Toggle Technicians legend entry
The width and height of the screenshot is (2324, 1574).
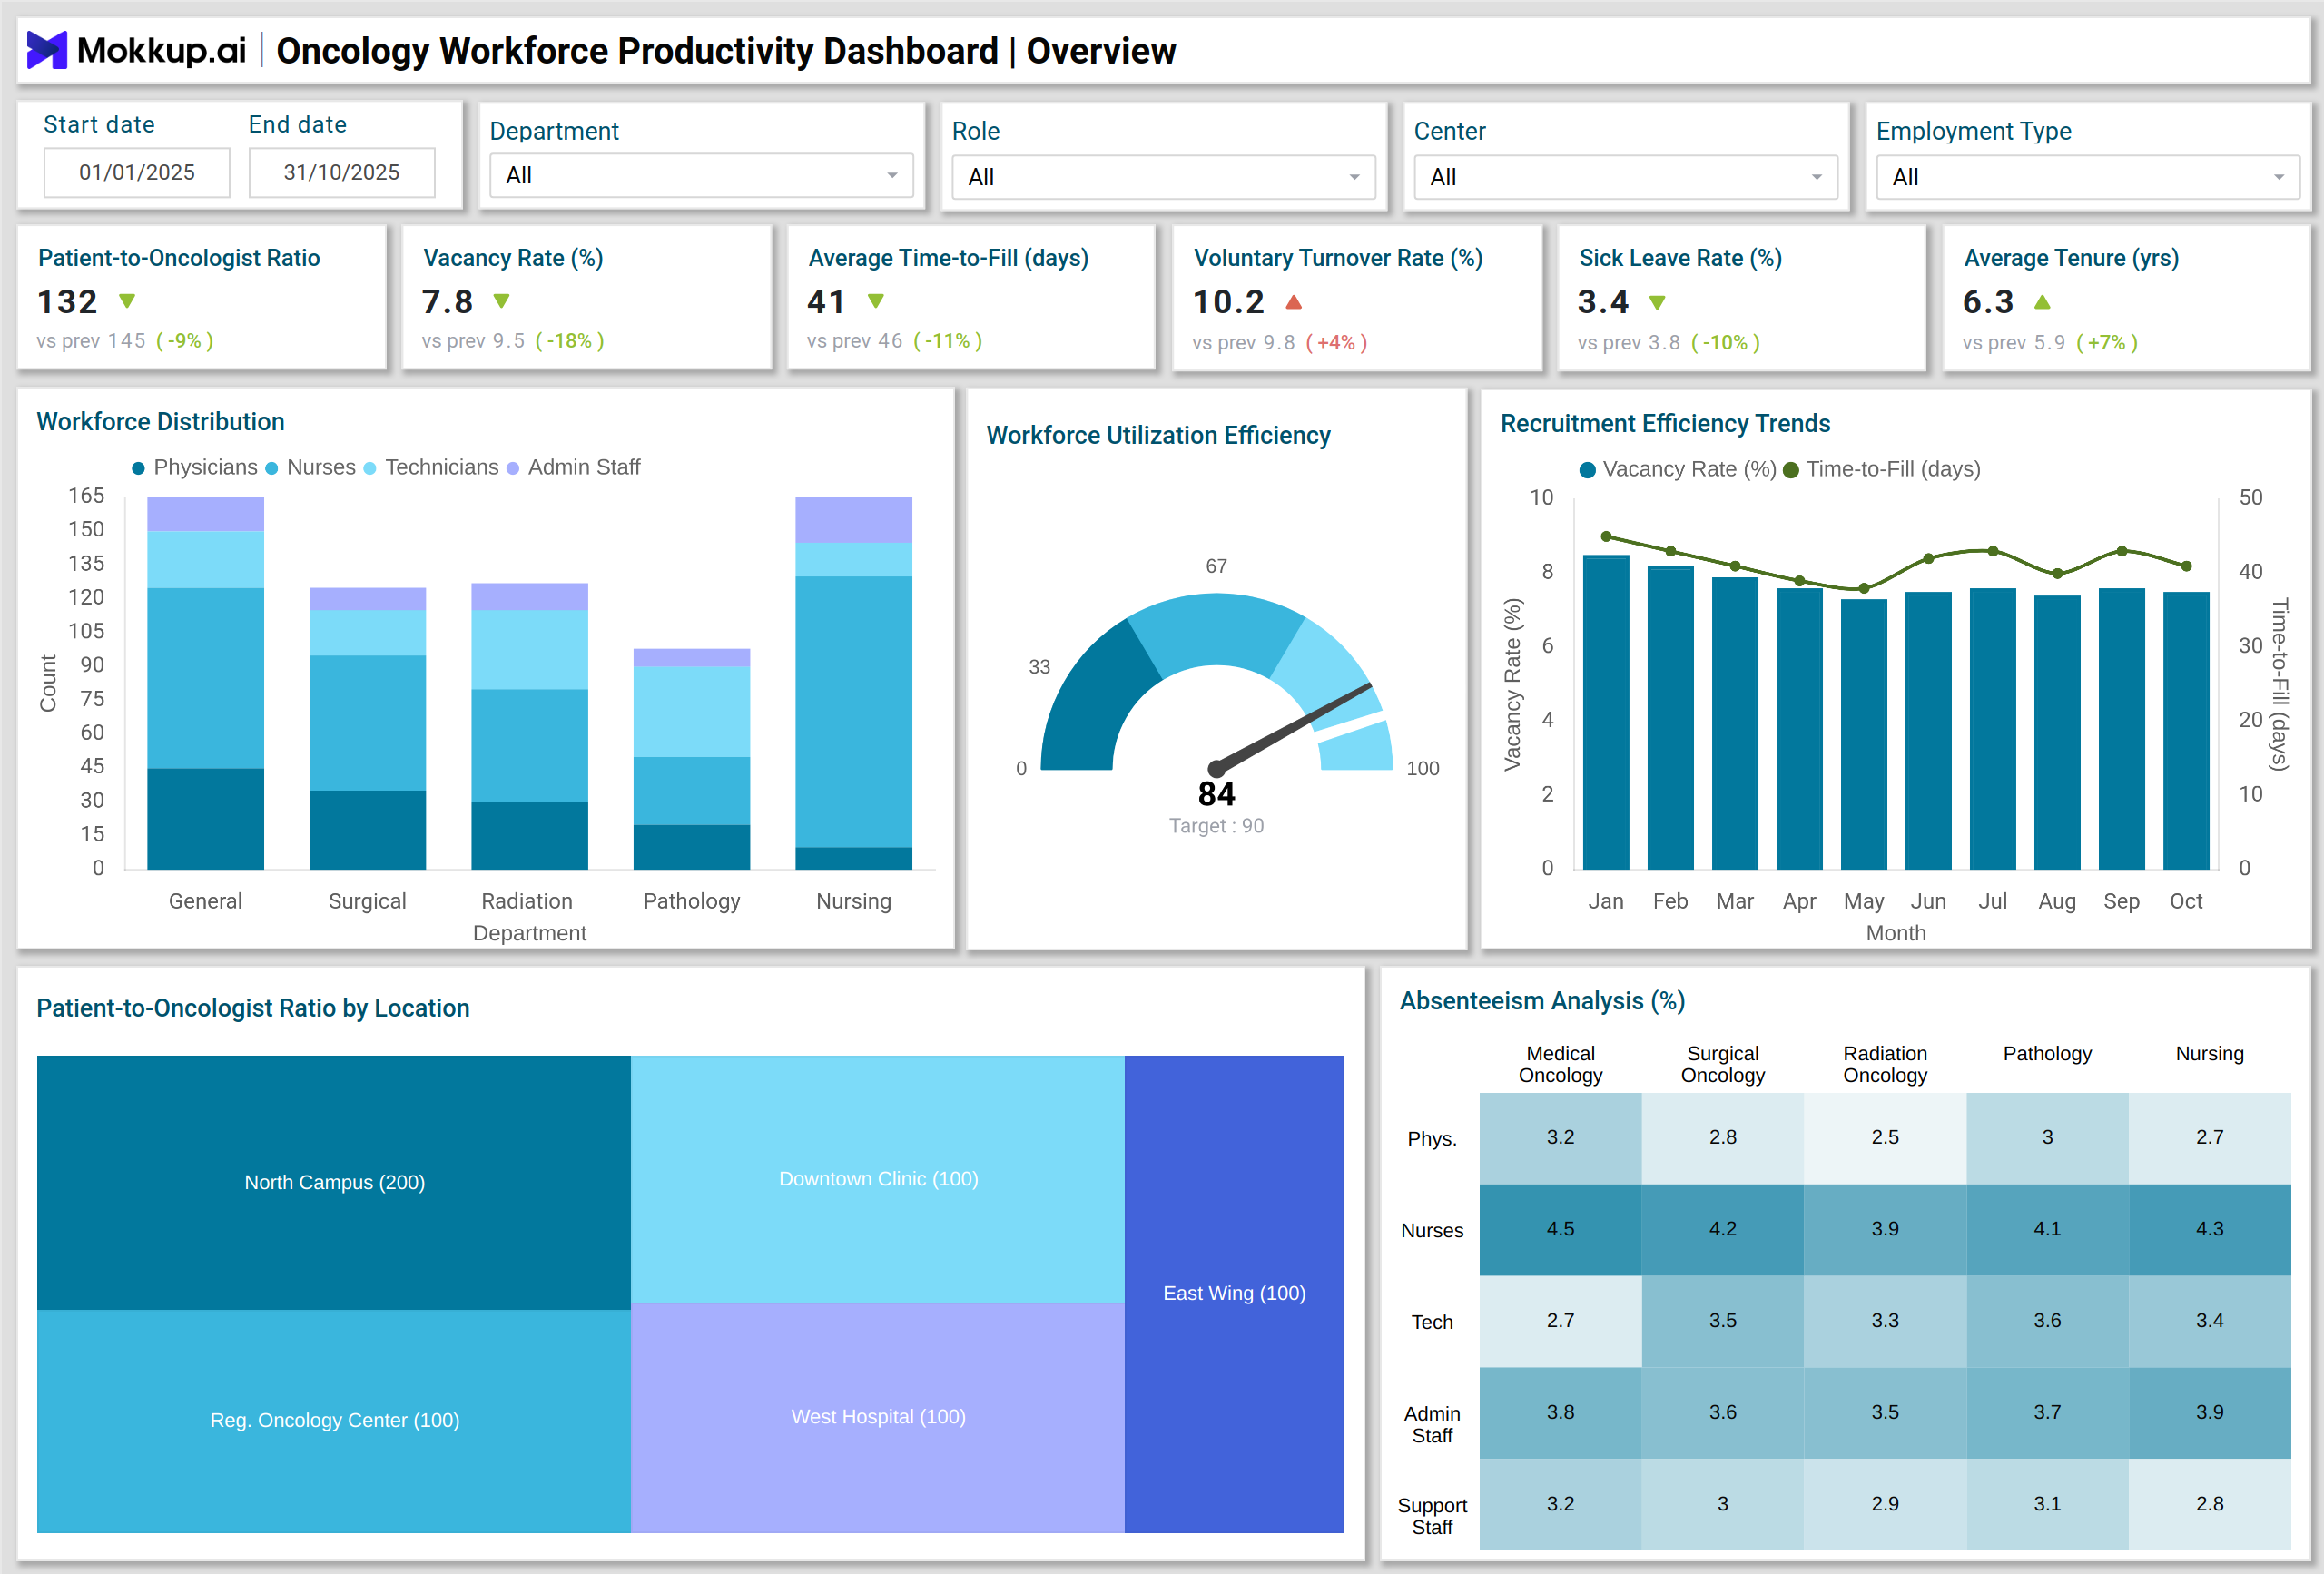pos(431,467)
